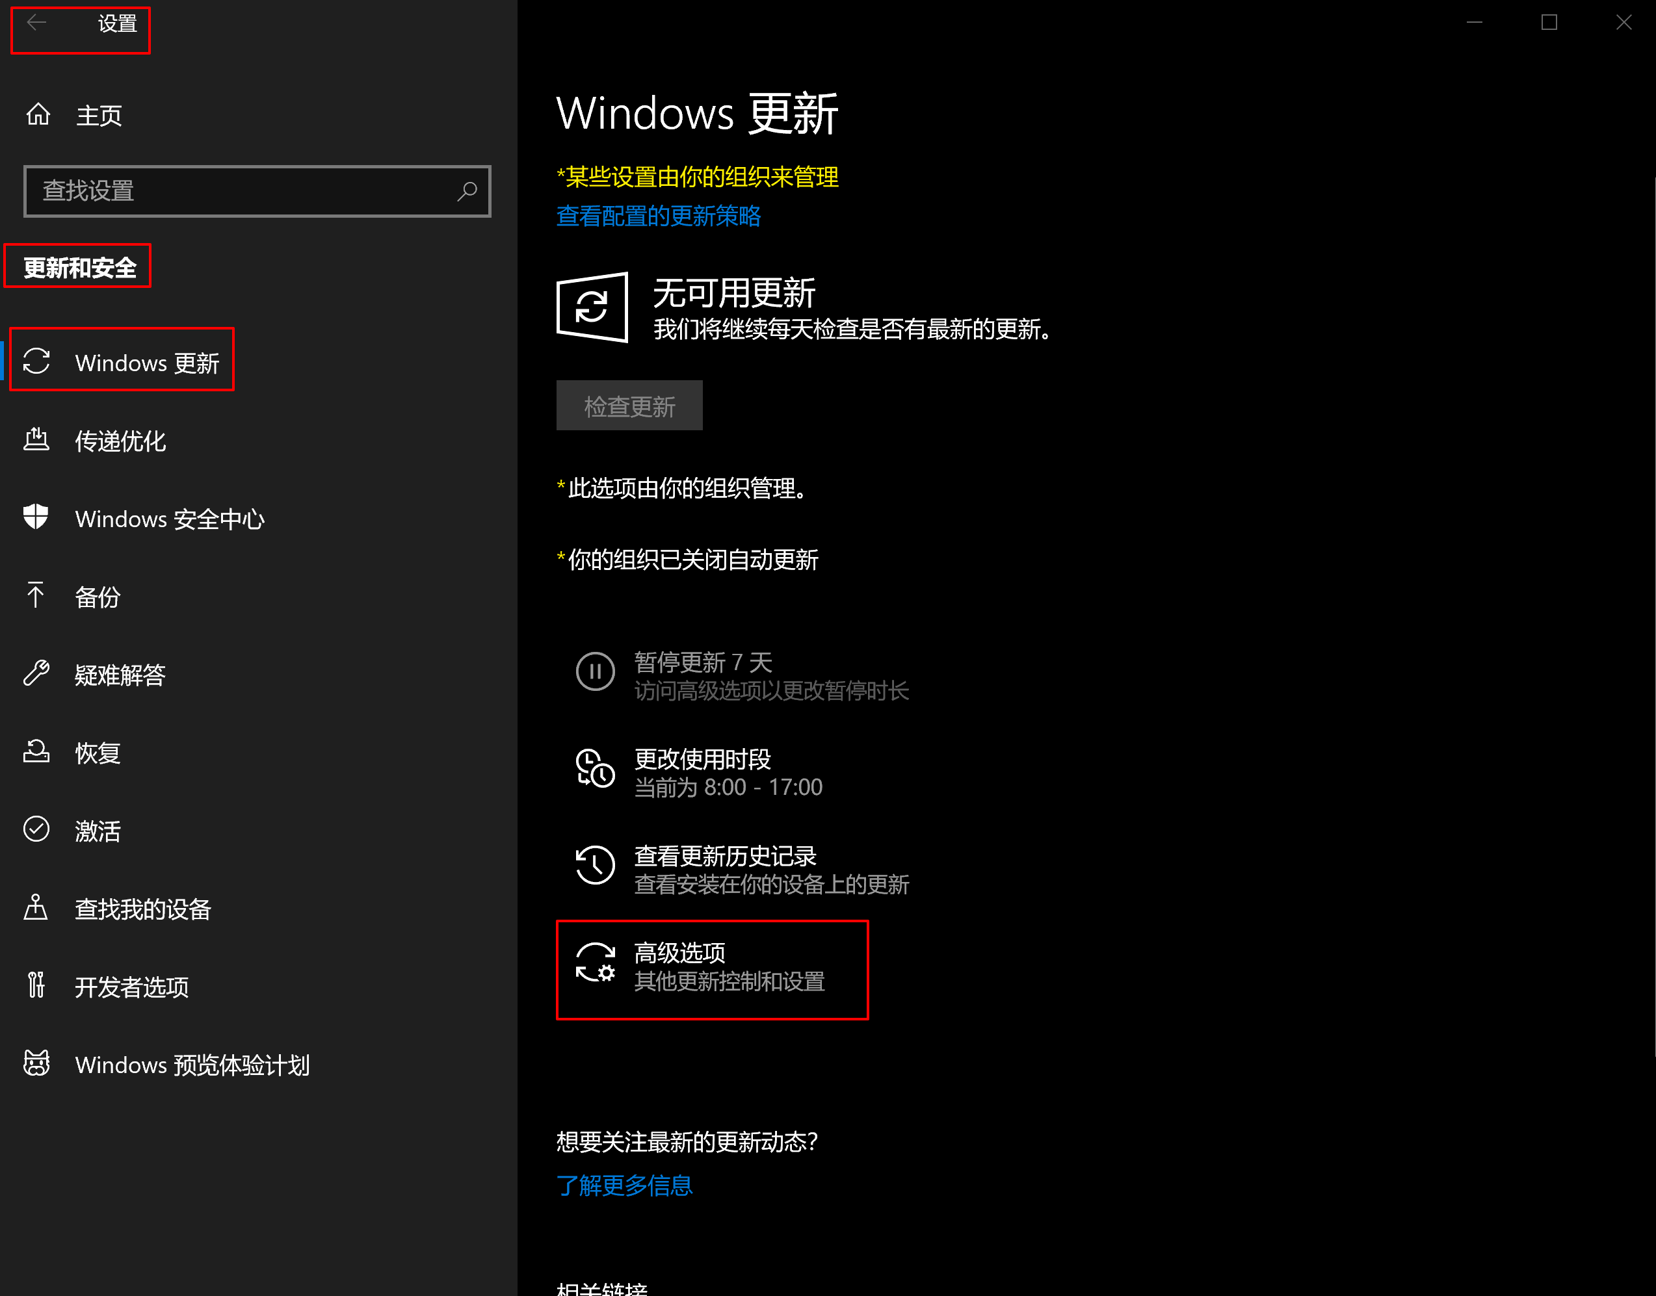Maximize the Settings window

1549,23
